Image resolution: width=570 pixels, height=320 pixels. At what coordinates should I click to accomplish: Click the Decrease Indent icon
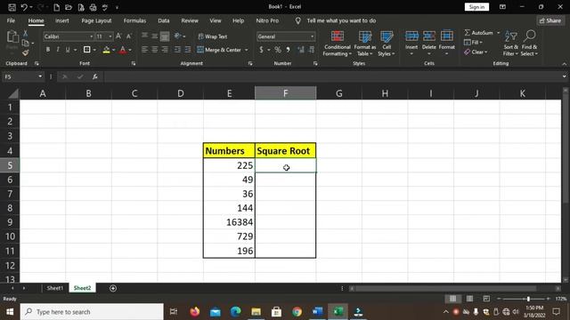177,50
